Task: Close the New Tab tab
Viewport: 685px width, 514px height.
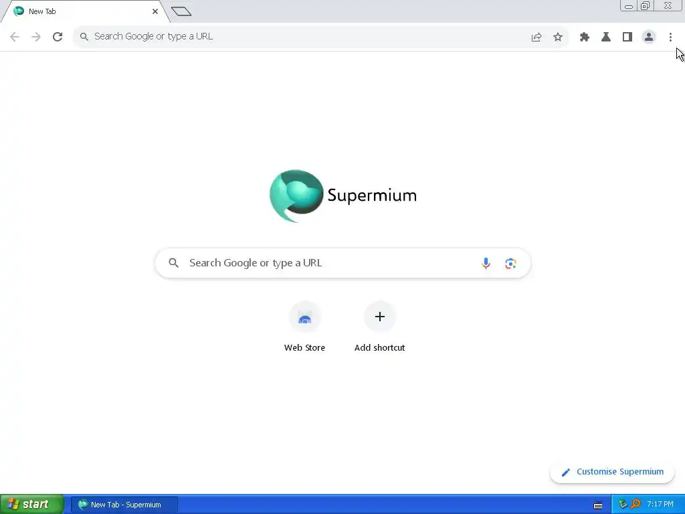Action: pos(155,11)
